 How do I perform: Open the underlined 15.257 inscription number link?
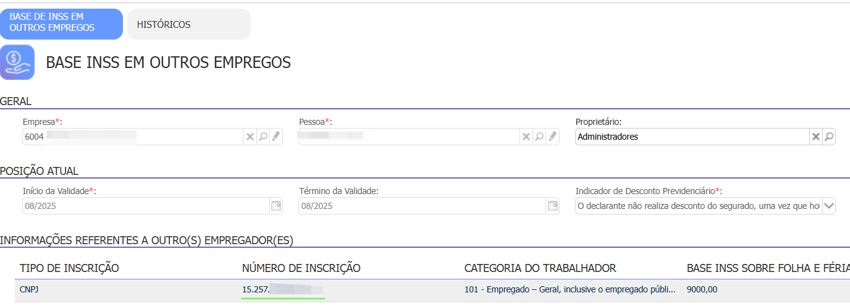point(283,289)
